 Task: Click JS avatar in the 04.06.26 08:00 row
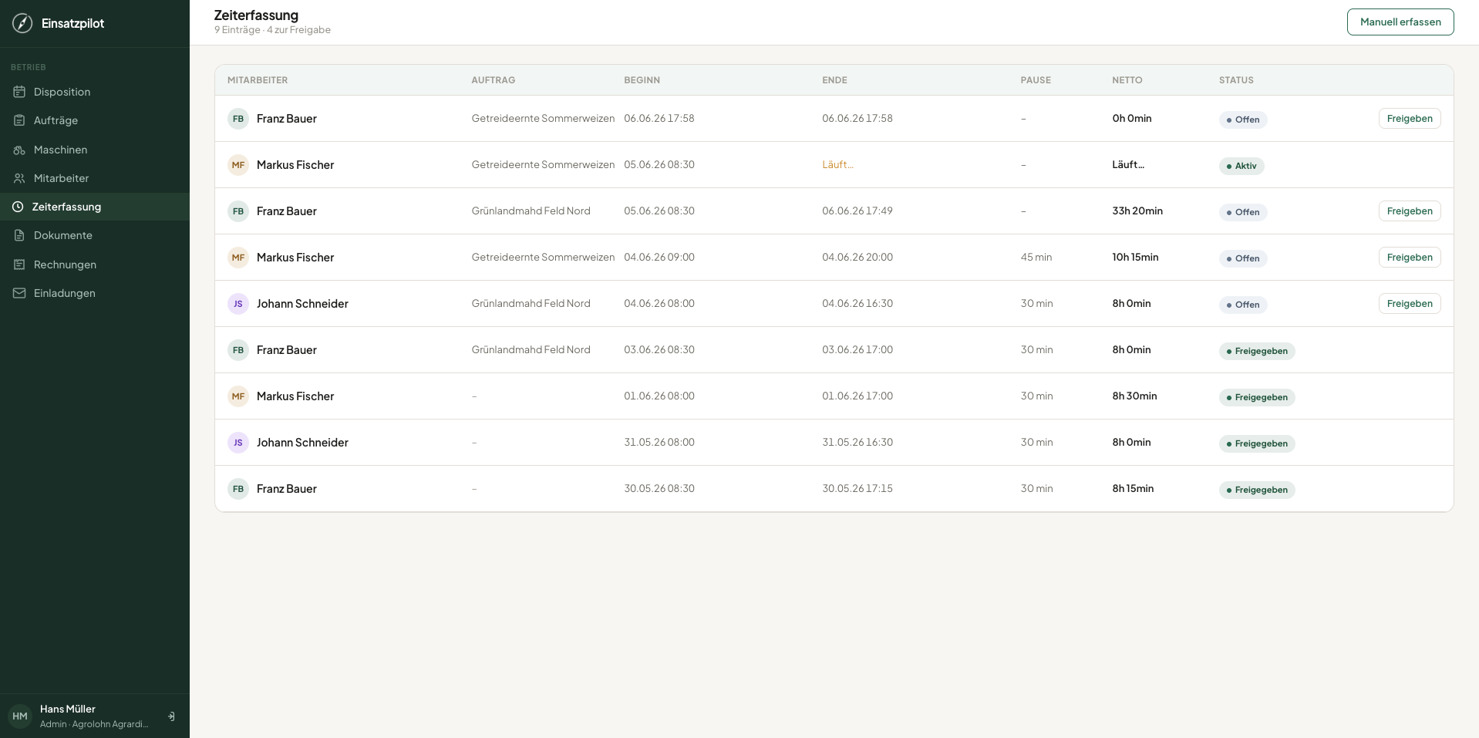(x=238, y=304)
